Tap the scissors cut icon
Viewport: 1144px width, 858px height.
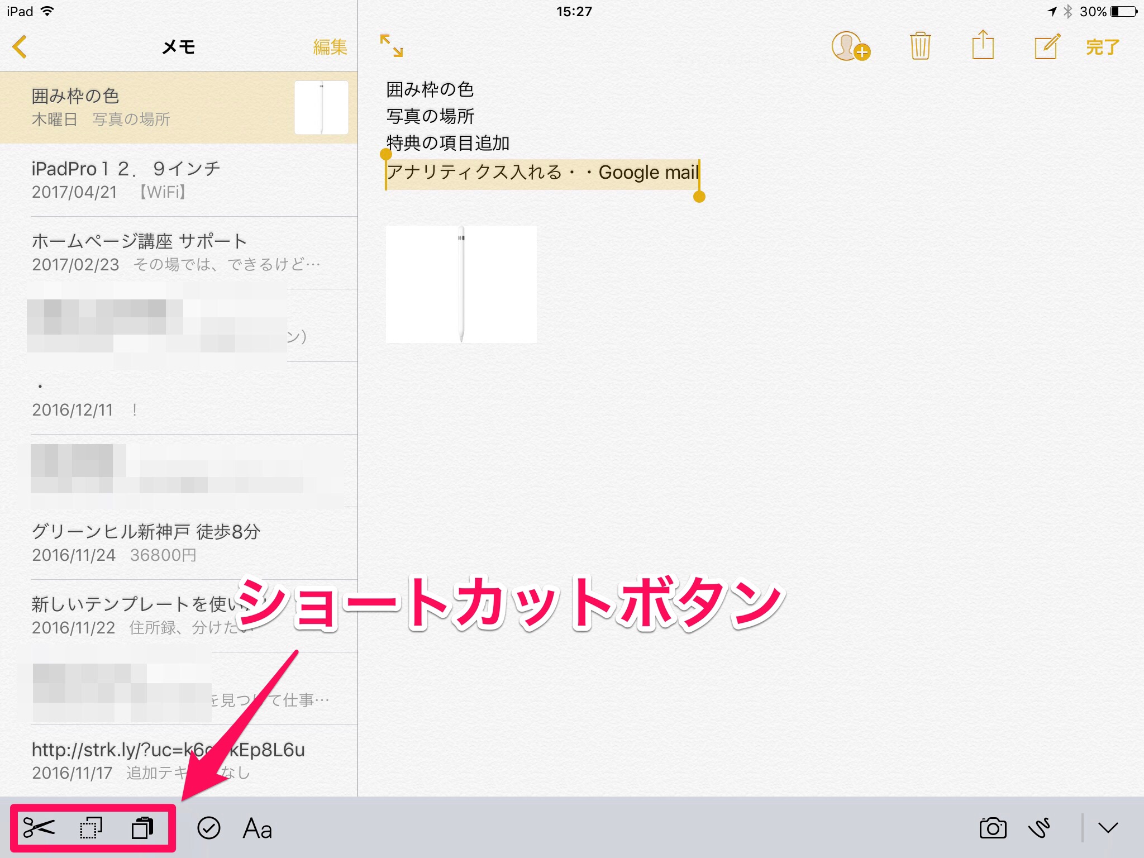tap(39, 827)
